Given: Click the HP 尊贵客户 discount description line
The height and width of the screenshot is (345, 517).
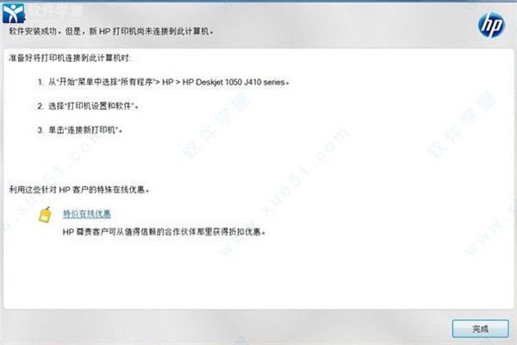Looking at the screenshot, I should [x=165, y=232].
